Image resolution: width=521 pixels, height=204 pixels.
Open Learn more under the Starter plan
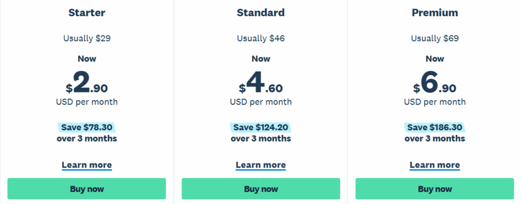86,165
